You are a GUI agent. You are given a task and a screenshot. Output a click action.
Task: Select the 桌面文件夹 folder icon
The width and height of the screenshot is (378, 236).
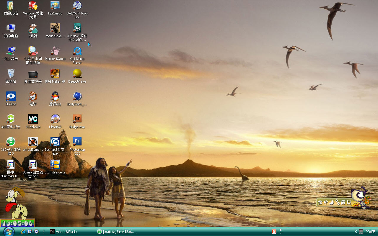[x=33, y=76]
